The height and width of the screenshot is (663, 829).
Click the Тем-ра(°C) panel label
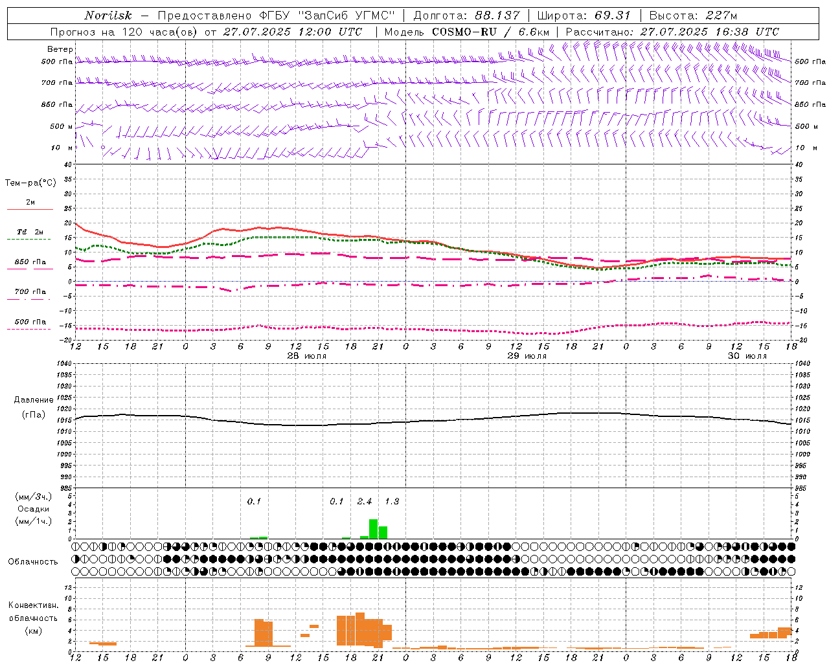(x=30, y=183)
